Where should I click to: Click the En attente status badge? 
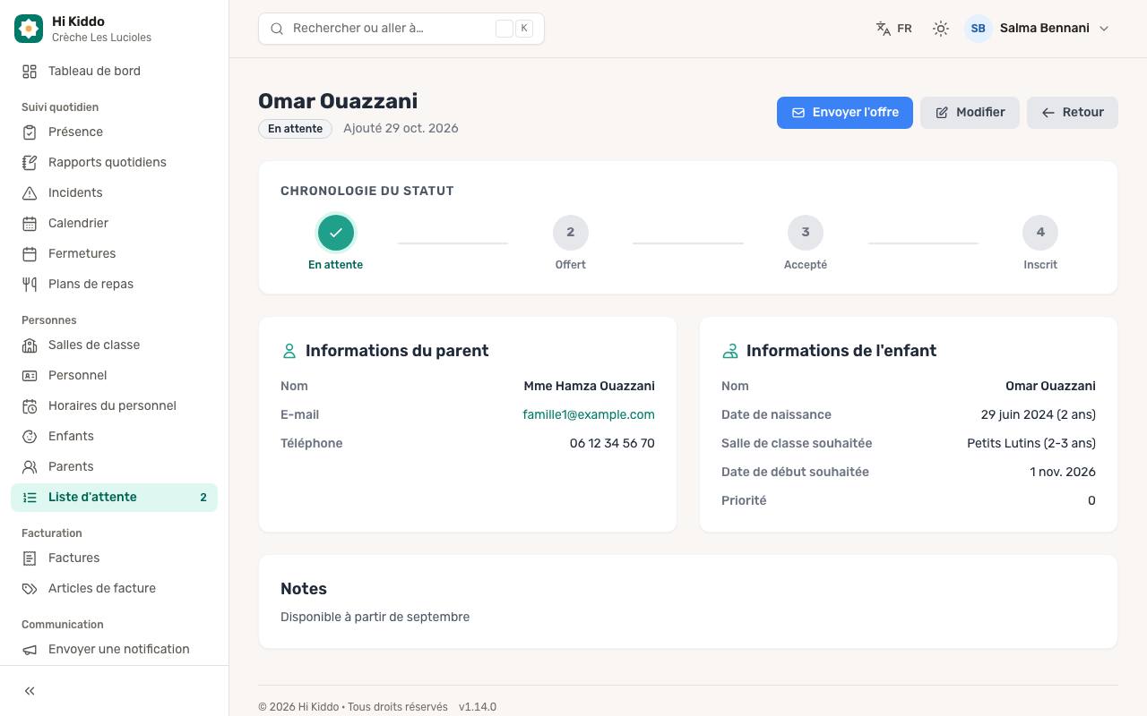(296, 129)
